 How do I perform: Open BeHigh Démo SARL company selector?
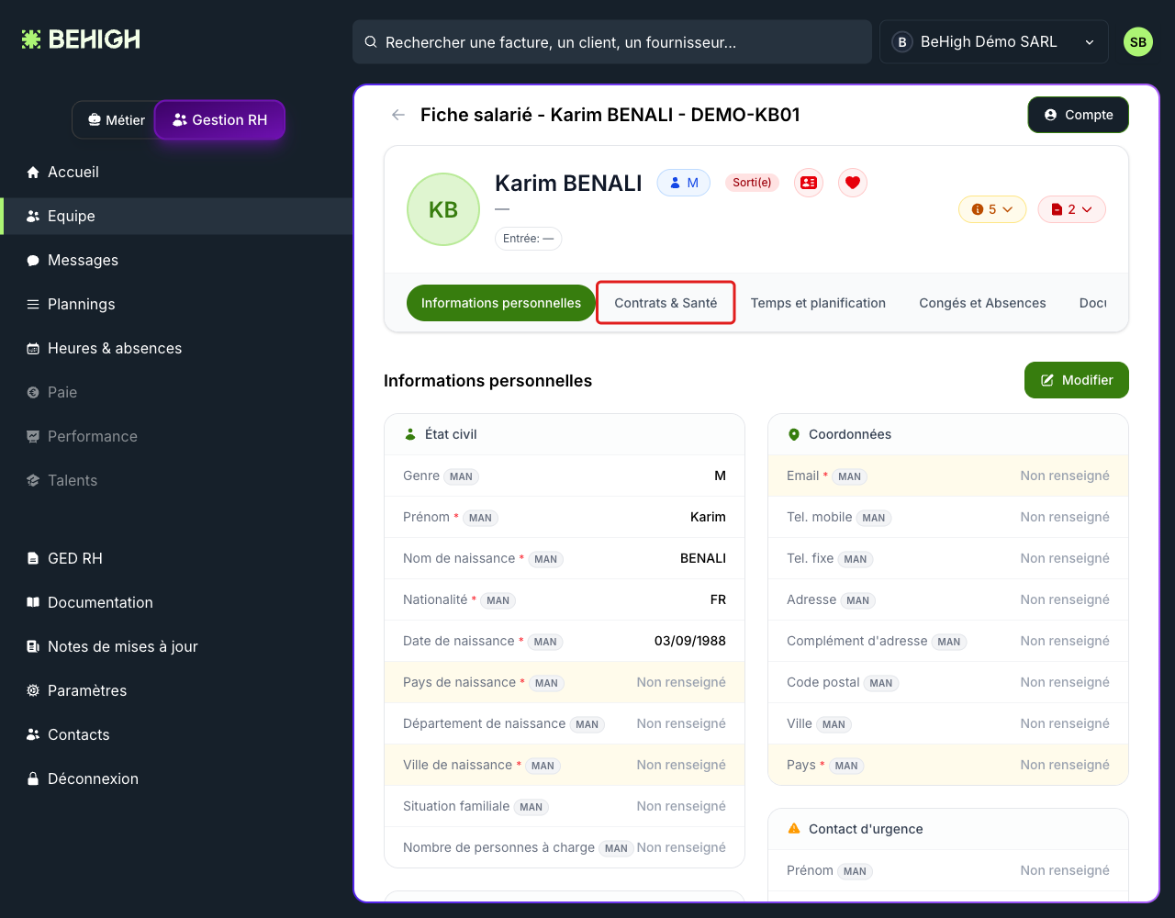[994, 42]
